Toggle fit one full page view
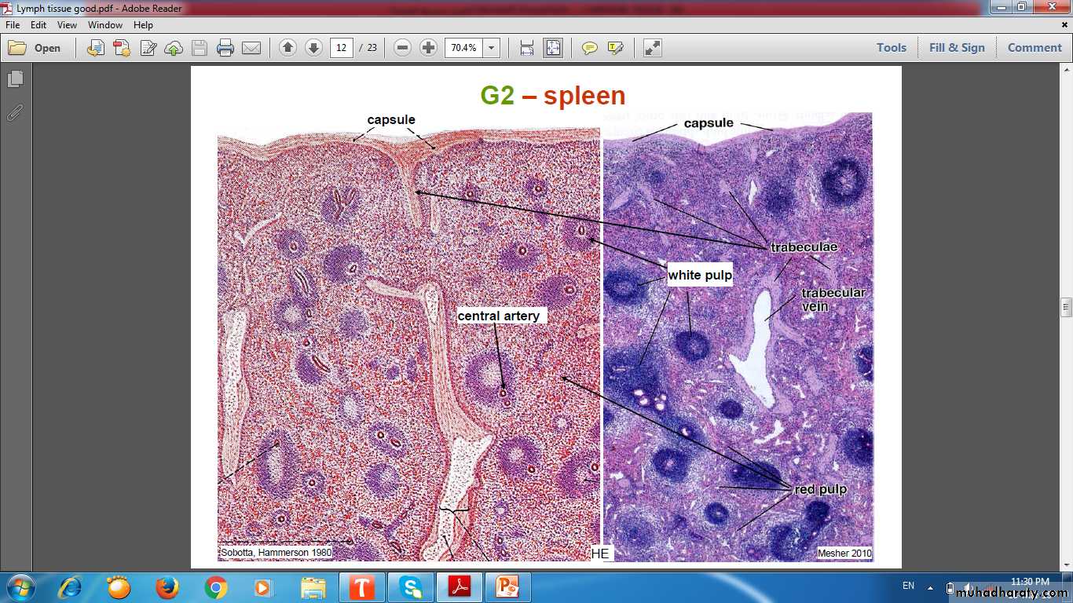1073x603 pixels. [x=553, y=48]
